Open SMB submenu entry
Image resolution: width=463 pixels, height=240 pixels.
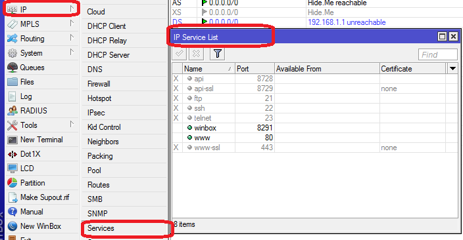(124, 199)
